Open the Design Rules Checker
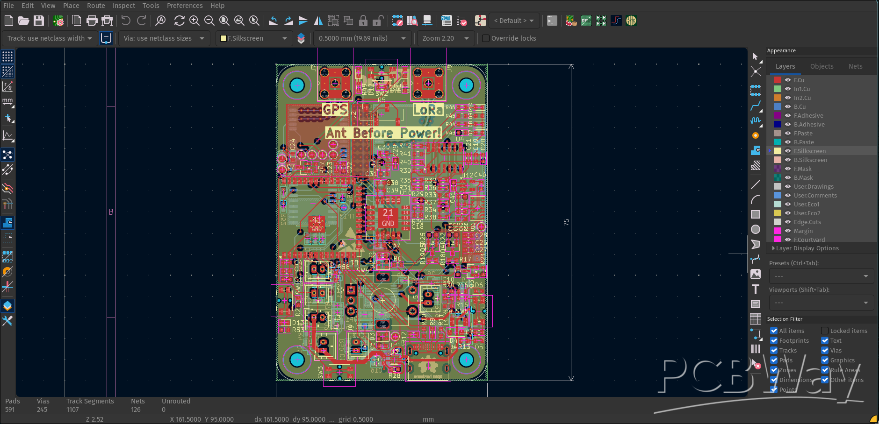 (x=461, y=21)
